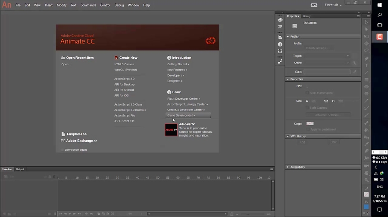Select the Line tool
This screenshot has height=217, width=388.
click(366, 73)
